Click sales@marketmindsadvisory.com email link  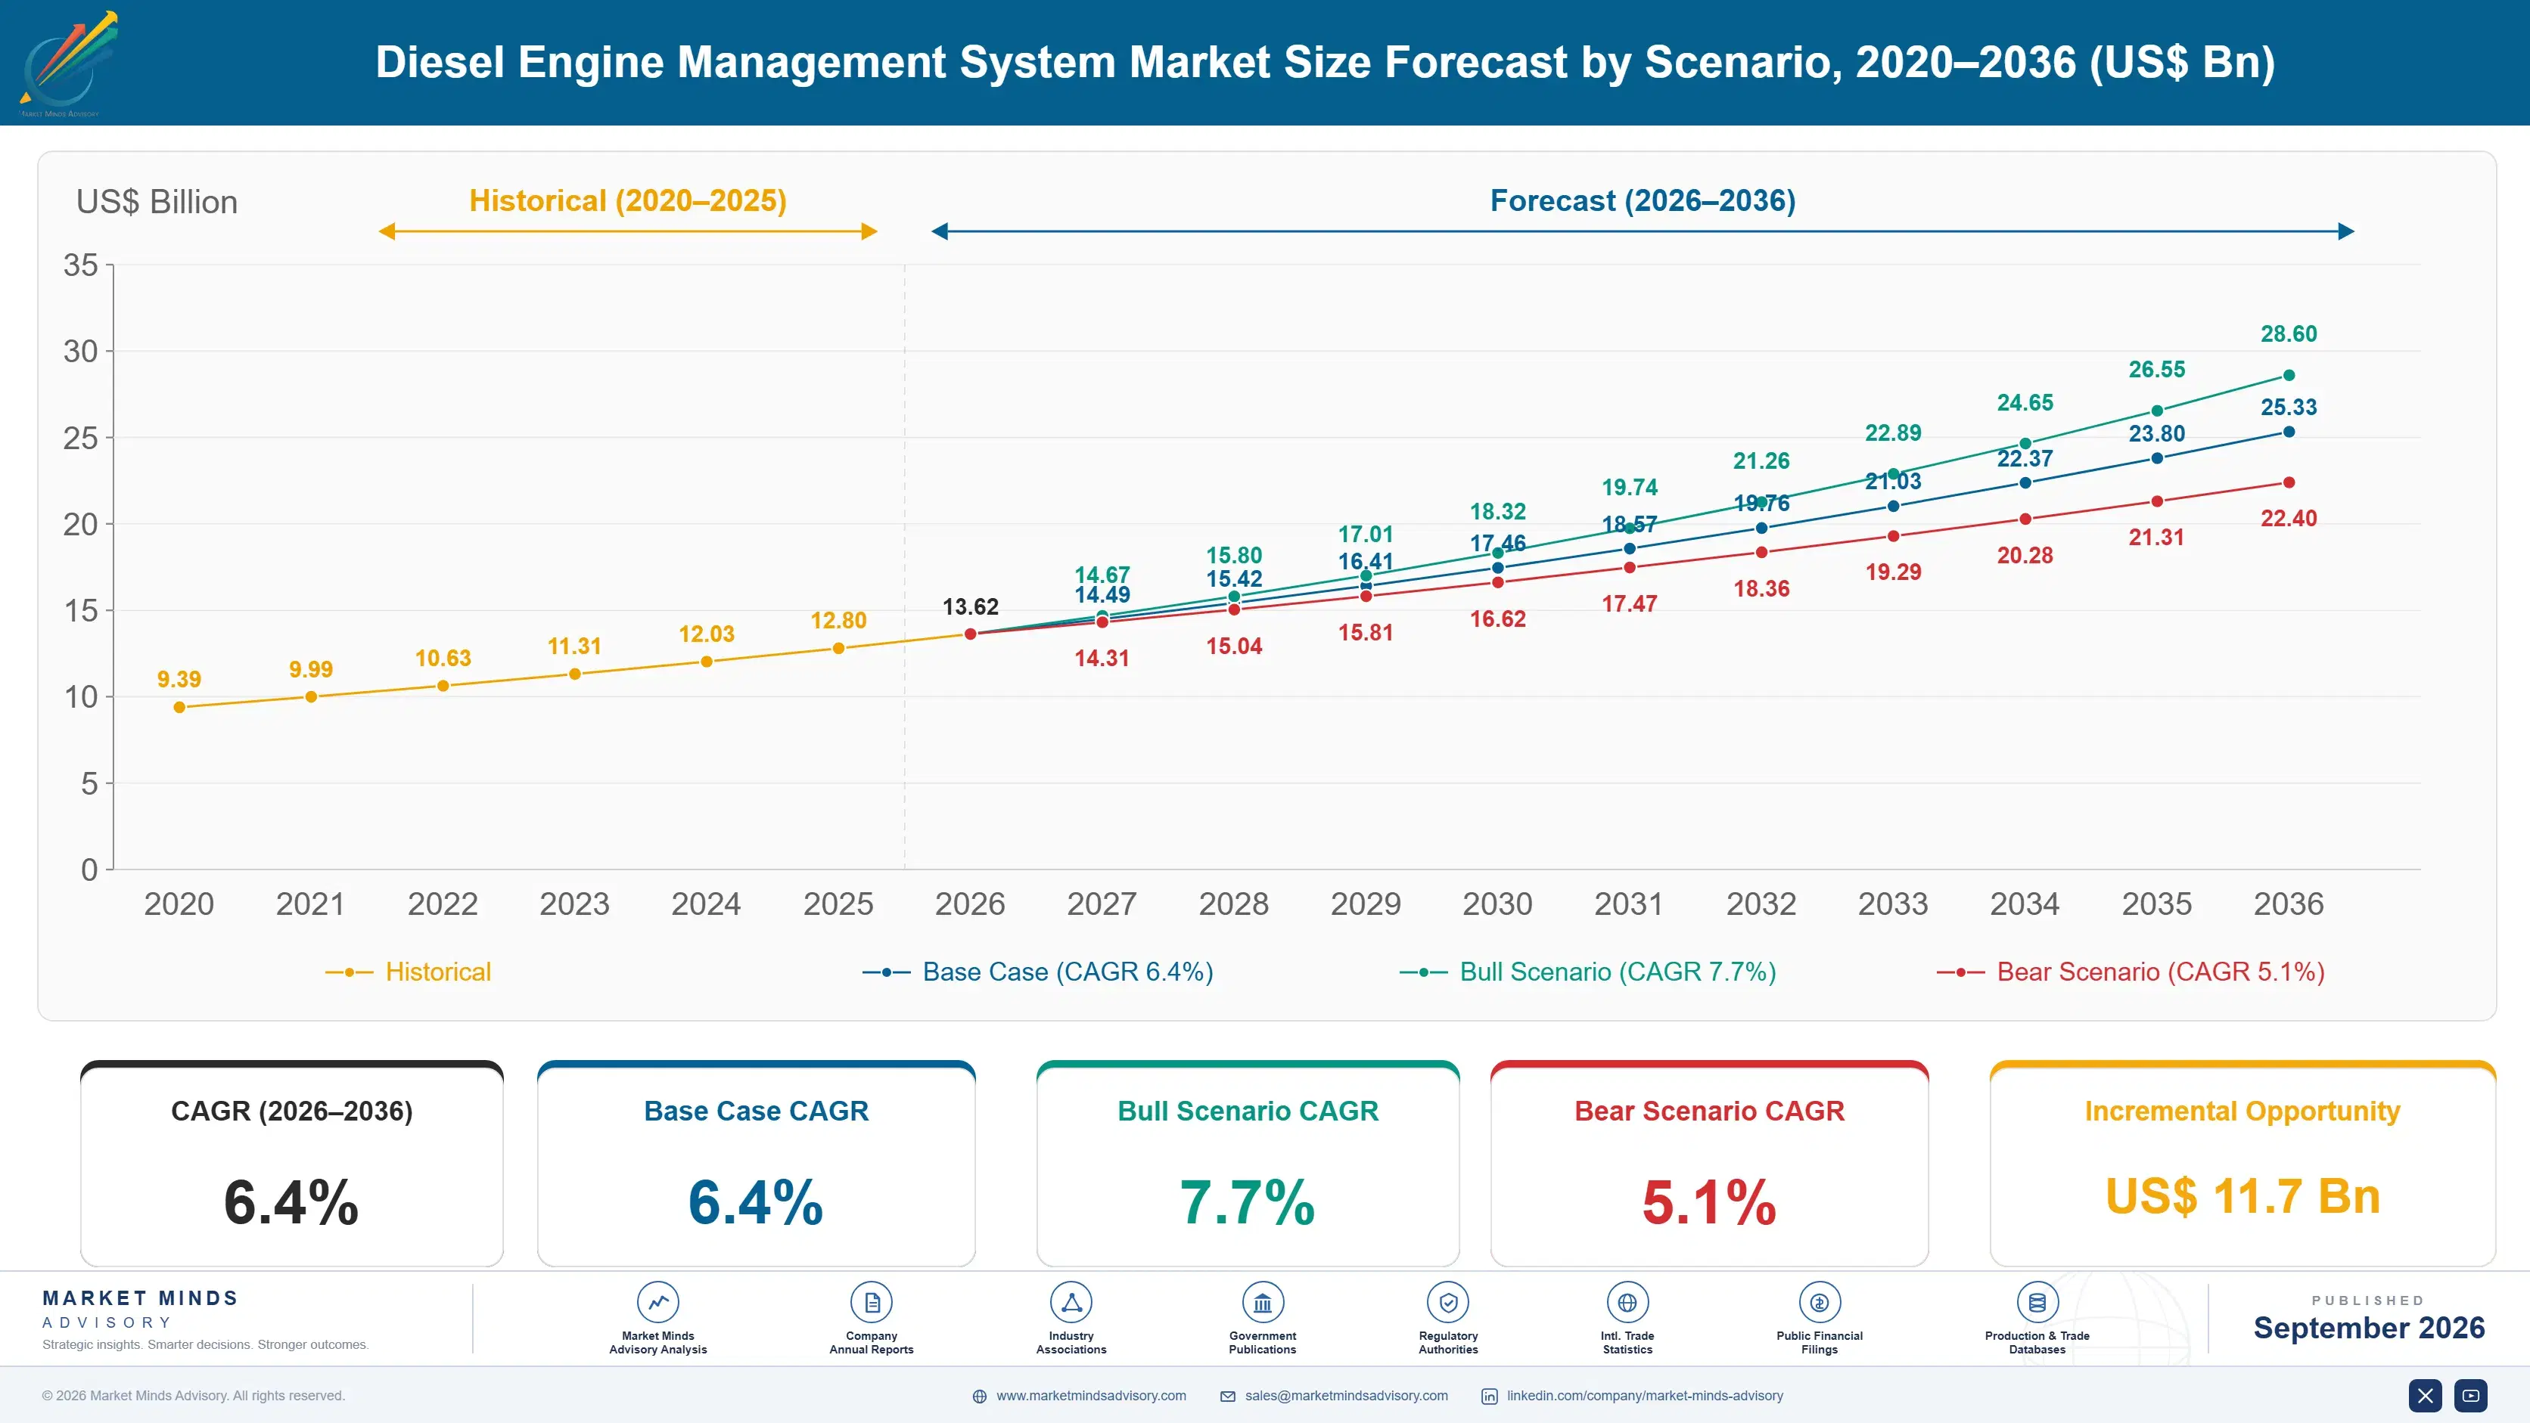point(1347,1396)
